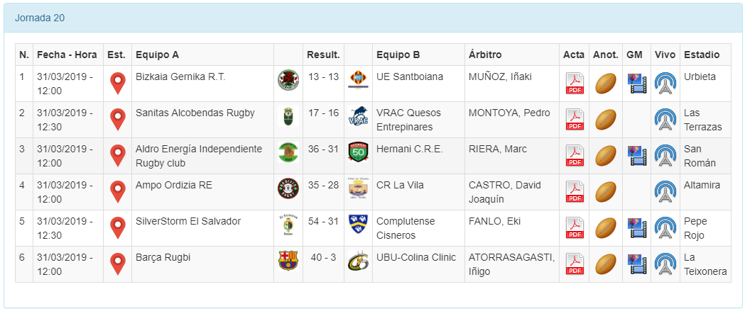Image resolution: width=745 pixels, height=311 pixels.
Task: Click the Hernani C.R.E. team logo
Action: pos(358,153)
